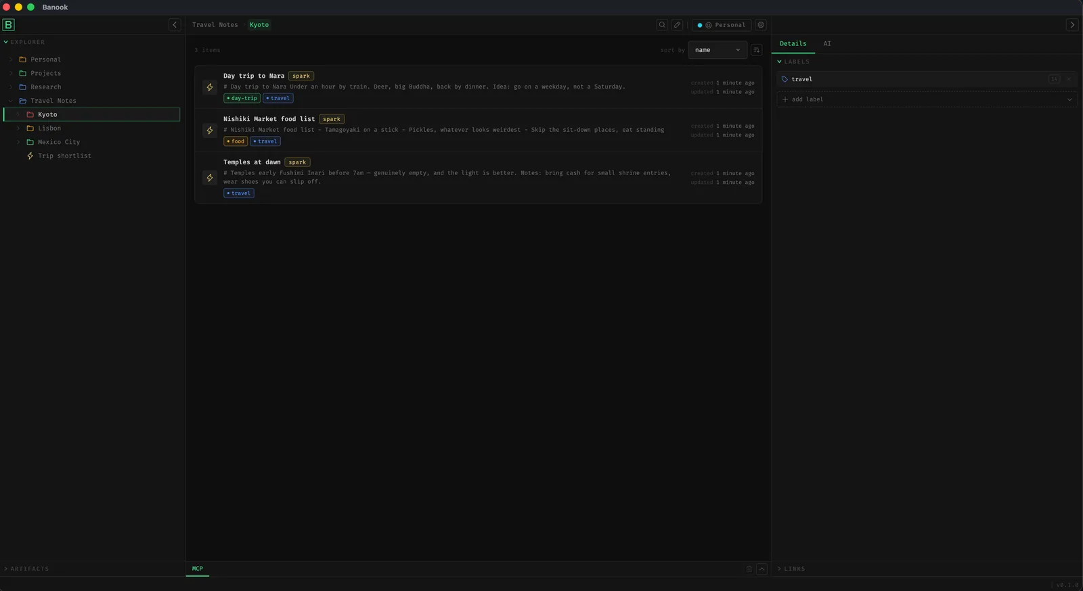This screenshot has width=1083, height=591.
Task: Expand the MCP bottom panel with the up chevron
Action: click(762, 569)
